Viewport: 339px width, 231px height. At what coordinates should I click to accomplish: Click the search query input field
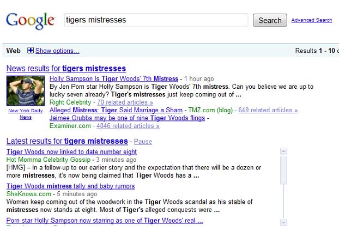[x=157, y=20]
